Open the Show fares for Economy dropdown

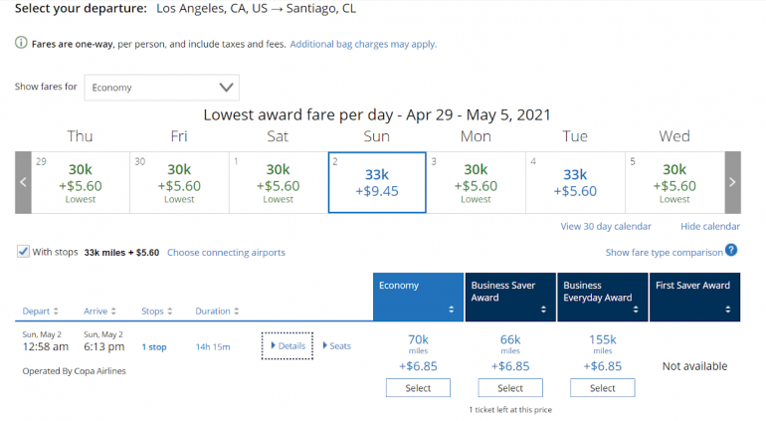pos(161,88)
